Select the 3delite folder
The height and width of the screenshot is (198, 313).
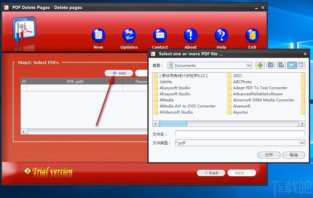(163, 82)
